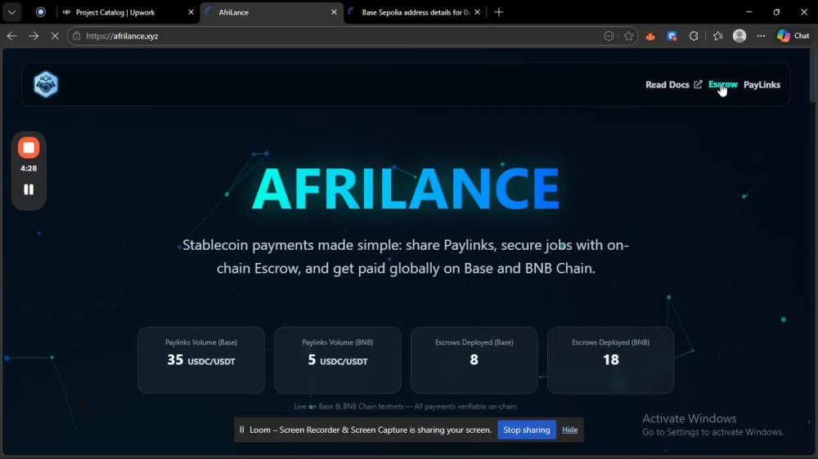Viewport: 818px width, 459px height.
Task: Open the workspaces icon in the title bar
Action: [x=40, y=12]
